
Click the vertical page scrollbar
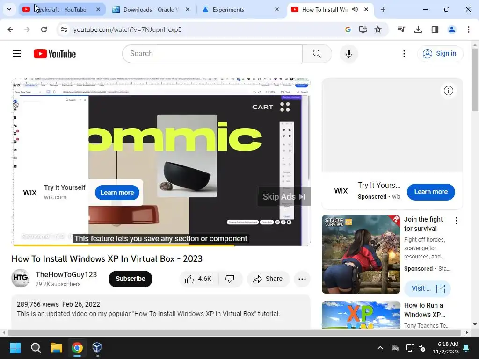tap(475, 80)
